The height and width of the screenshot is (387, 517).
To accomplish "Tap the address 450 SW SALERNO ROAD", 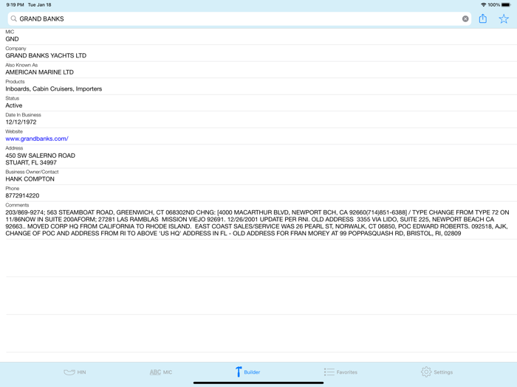I will coord(40,156).
